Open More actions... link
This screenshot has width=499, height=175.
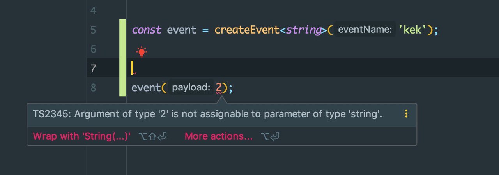[x=218, y=136]
